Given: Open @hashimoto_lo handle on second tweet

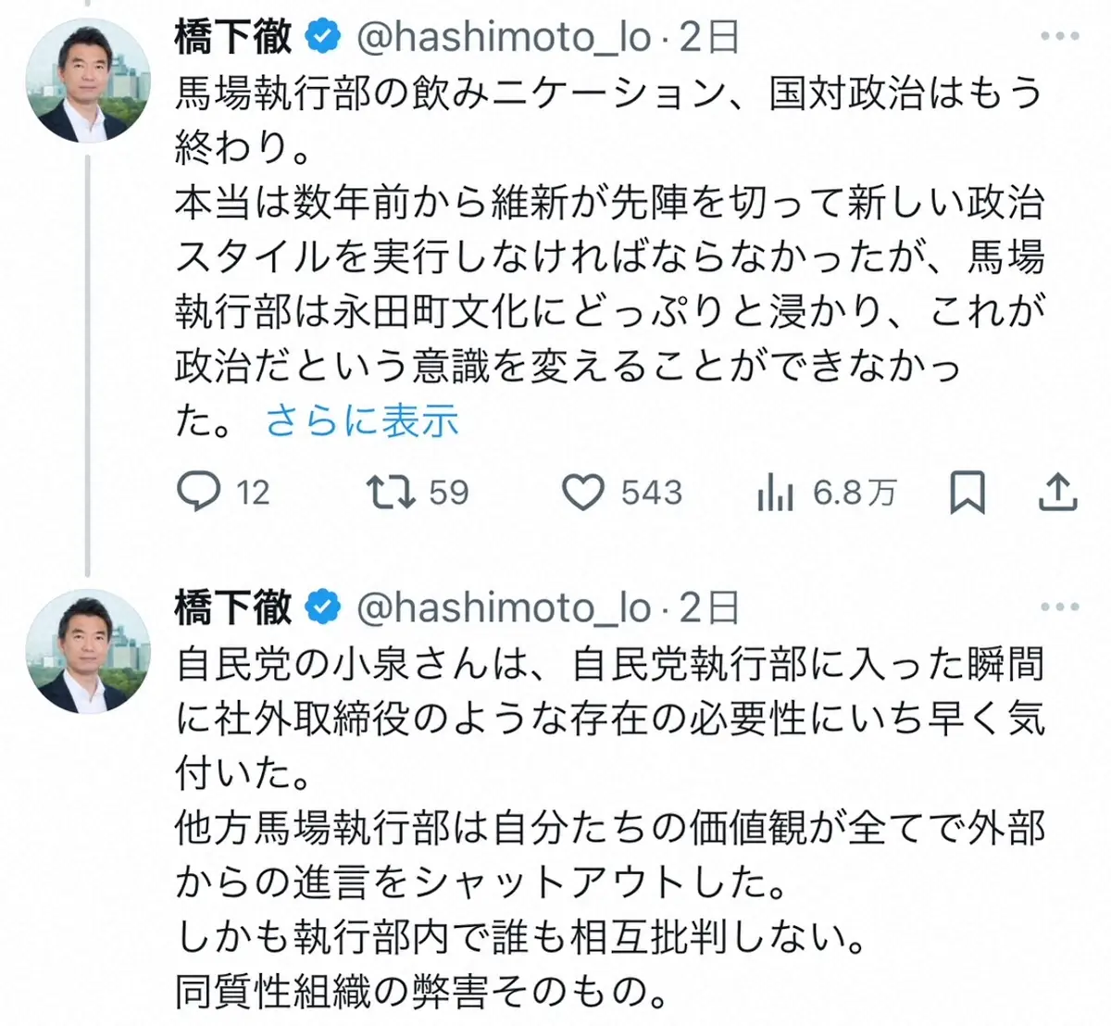Looking at the screenshot, I should [x=504, y=607].
